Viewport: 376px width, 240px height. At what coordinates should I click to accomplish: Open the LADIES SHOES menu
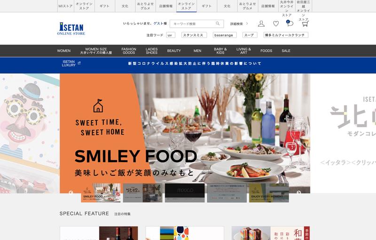pyautogui.click(x=151, y=51)
